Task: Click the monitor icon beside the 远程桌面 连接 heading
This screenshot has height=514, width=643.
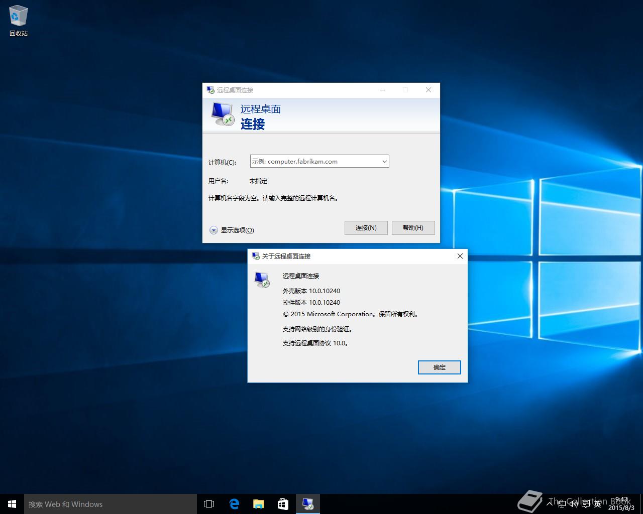Action: 223,115
